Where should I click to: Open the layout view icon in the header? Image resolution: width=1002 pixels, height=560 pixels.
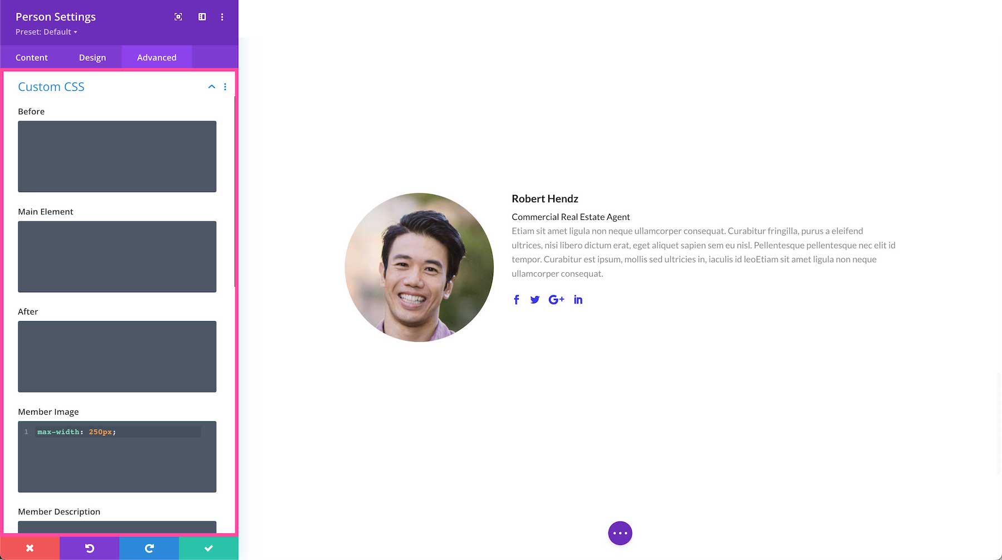[202, 17]
